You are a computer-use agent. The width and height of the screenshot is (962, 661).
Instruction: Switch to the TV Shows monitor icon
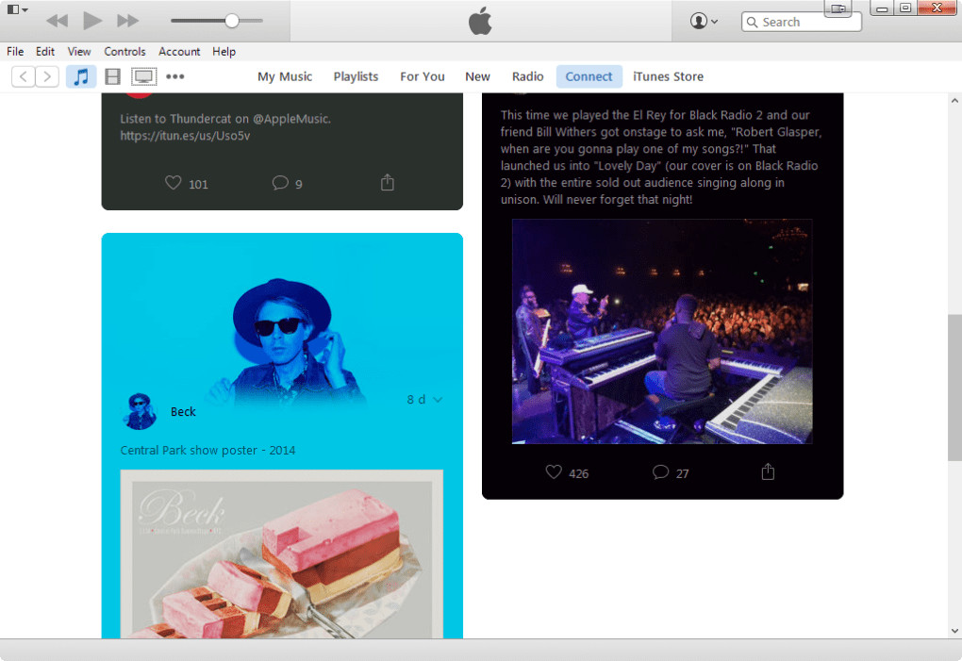click(x=143, y=76)
